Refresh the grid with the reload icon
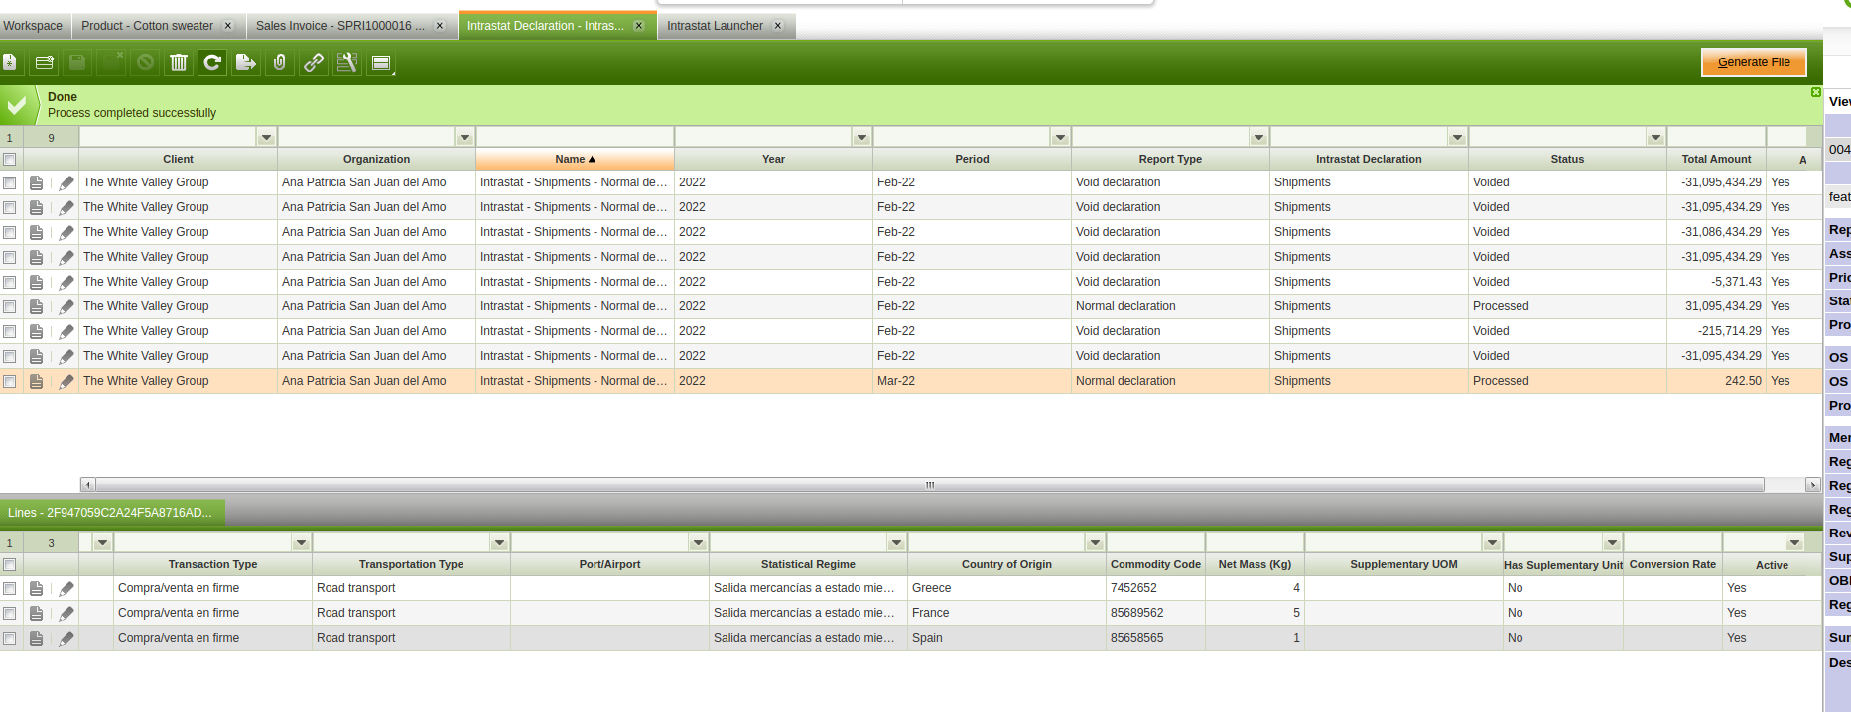 point(212,63)
